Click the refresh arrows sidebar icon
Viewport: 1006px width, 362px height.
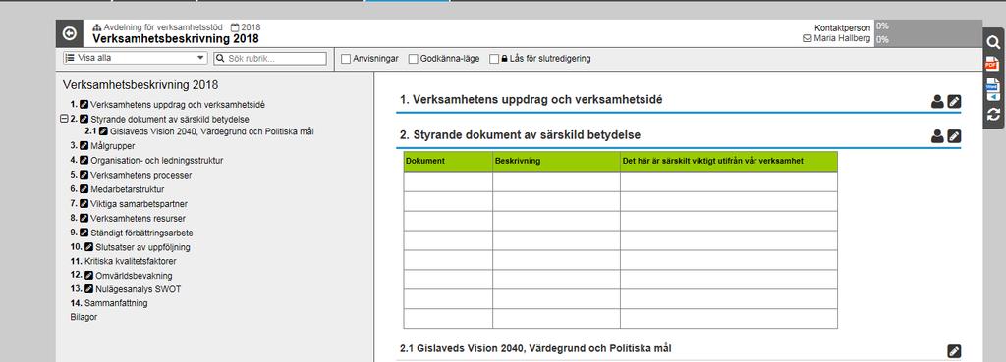tap(993, 114)
